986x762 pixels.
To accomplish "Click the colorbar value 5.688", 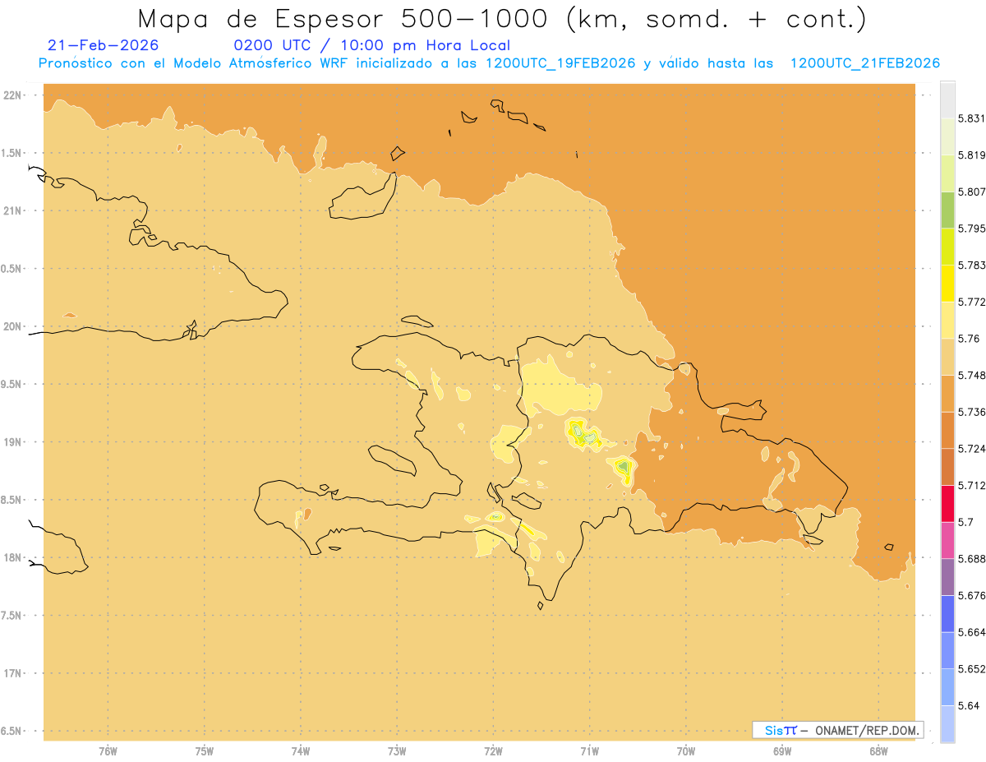I will (971, 559).
